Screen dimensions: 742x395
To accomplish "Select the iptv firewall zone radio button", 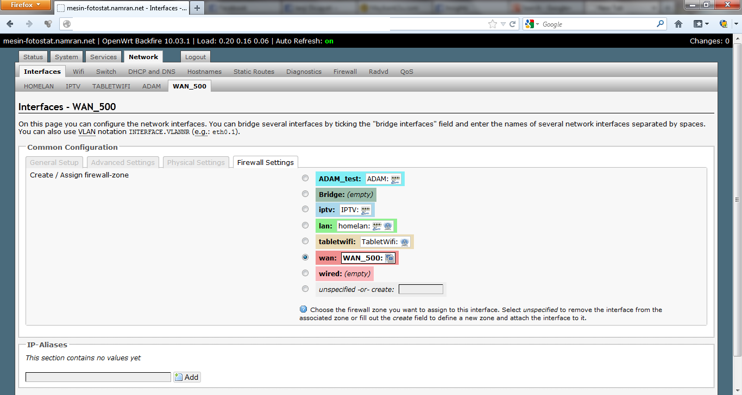I will 305,209.
